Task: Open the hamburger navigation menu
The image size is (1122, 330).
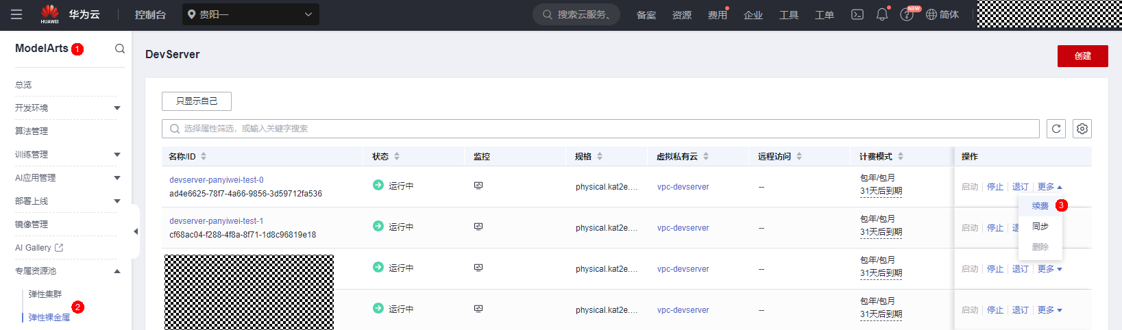Action: click(x=16, y=14)
